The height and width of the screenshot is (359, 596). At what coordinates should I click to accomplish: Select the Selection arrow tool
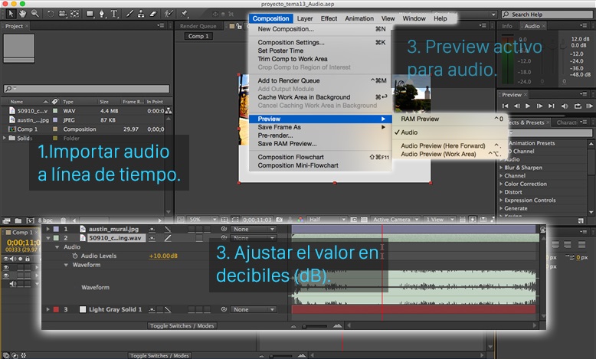pyautogui.click(x=11, y=14)
